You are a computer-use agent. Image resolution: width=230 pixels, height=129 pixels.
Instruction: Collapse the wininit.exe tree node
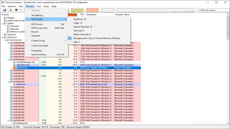tap(2, 37)
